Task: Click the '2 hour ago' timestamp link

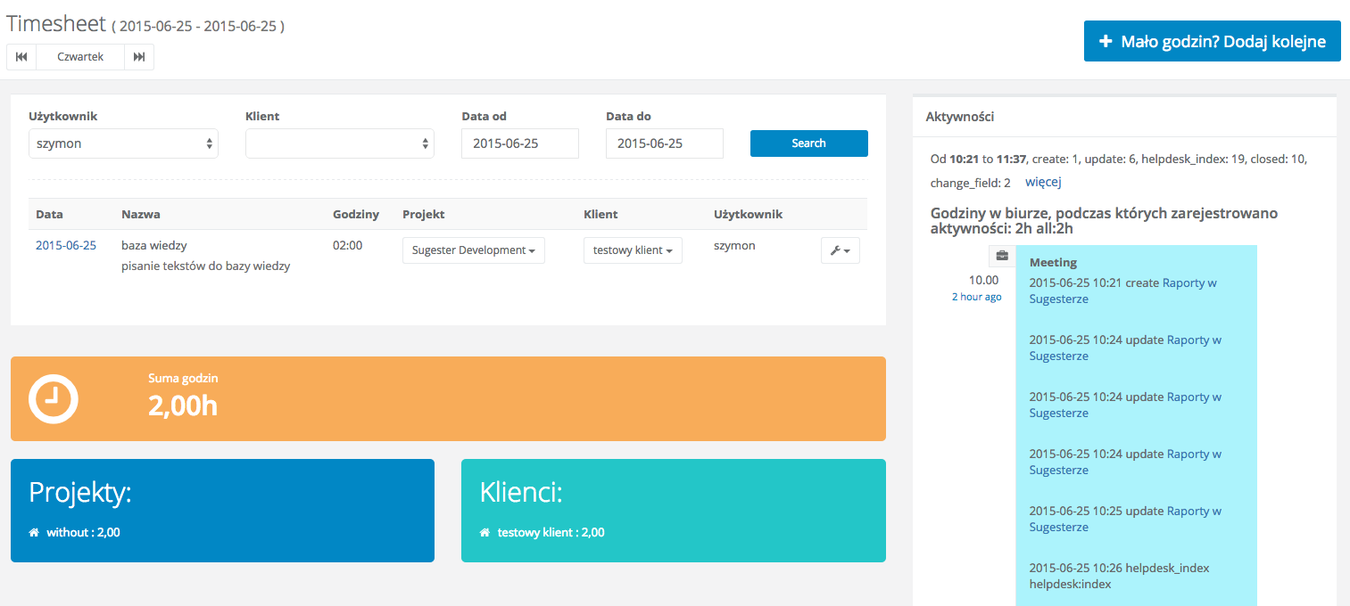Action: coord(976,297)
